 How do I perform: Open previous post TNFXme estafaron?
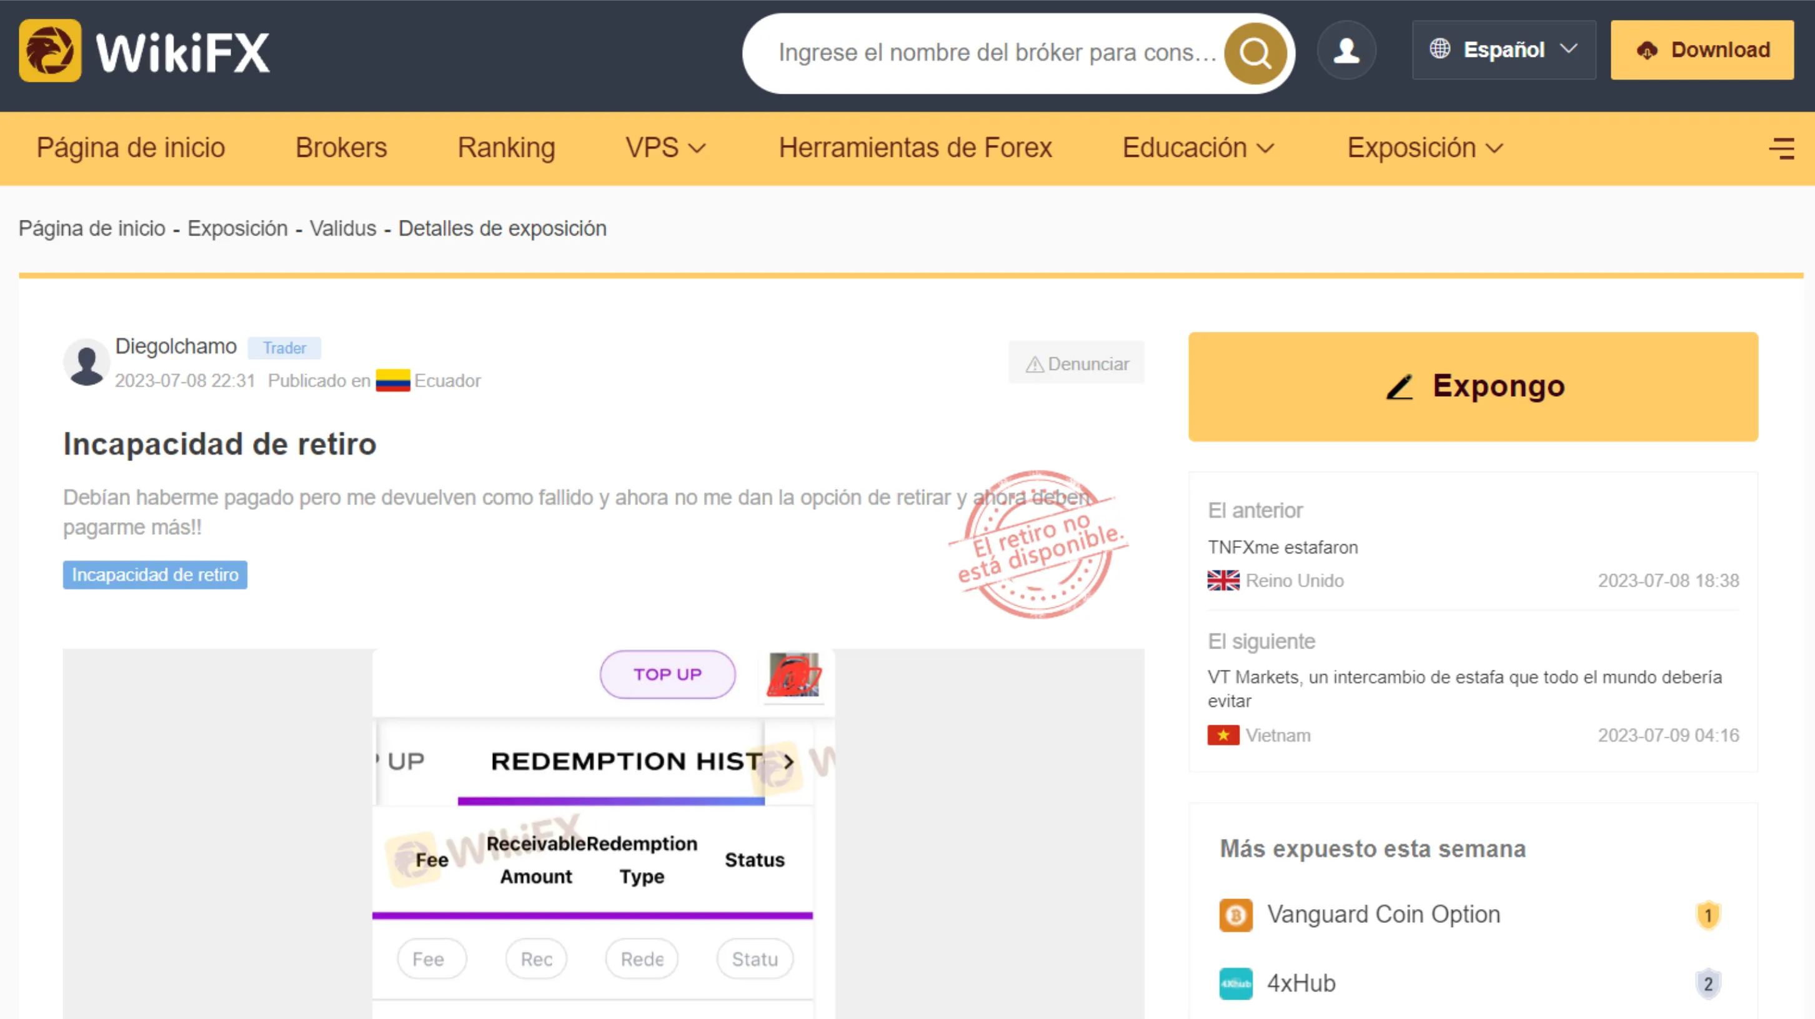(x=1282, y=547)
